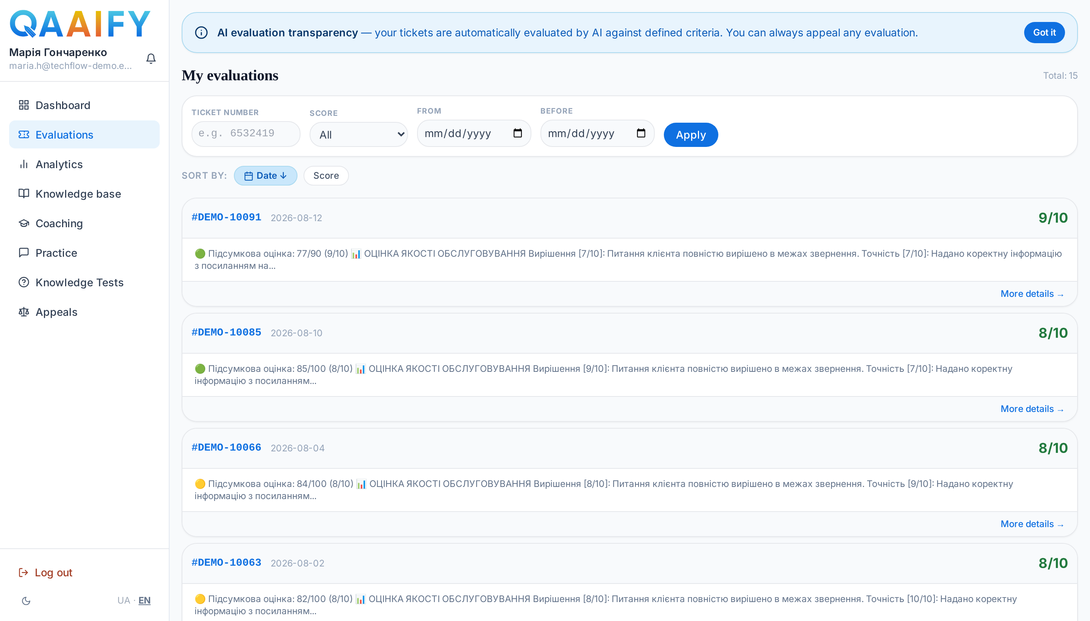
Task: Click the From date field
Action: [473, 133]
